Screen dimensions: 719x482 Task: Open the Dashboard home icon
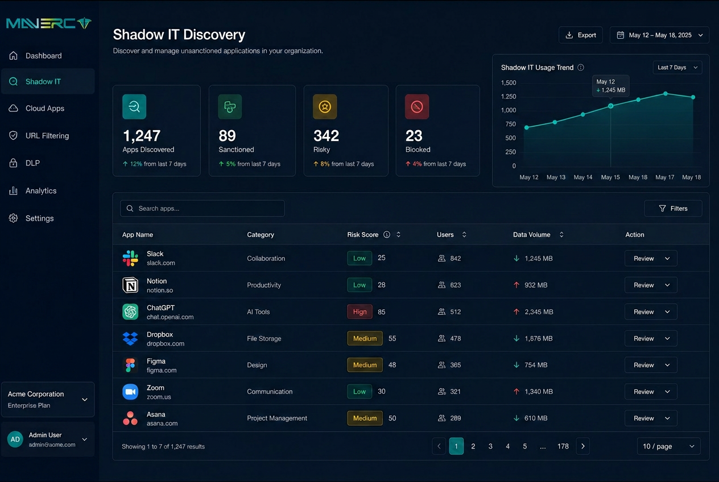pyautogui.click(x=13, y=56)
